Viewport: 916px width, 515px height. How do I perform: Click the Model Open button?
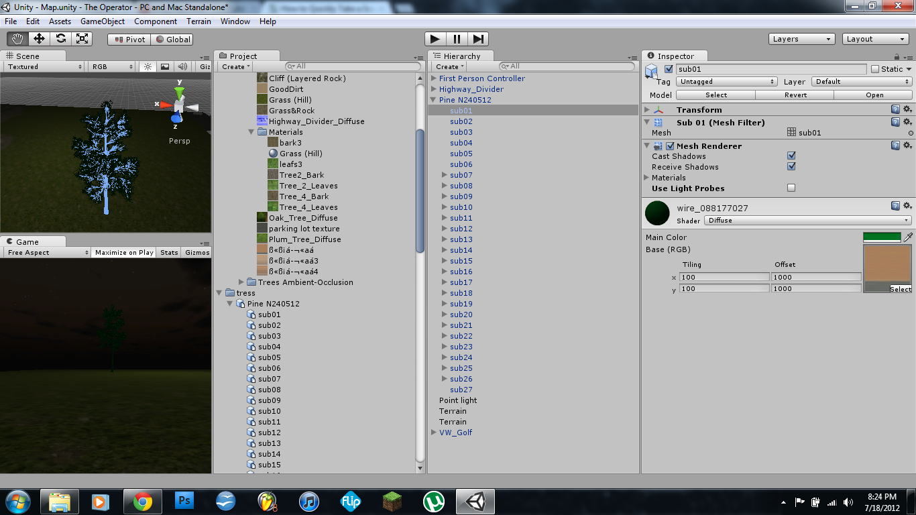(874, 95)
